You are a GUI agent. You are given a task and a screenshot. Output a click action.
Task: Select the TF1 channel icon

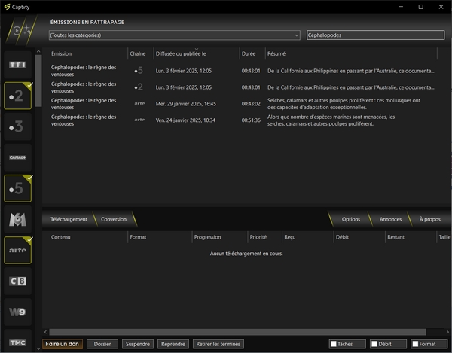click(17, 65)
